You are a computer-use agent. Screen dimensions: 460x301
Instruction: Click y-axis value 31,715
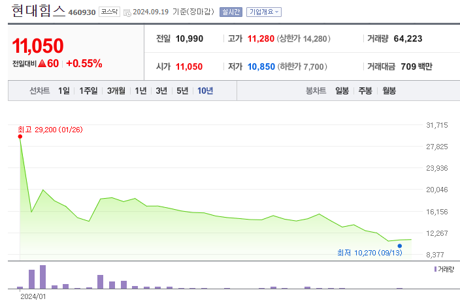point(437,125)
